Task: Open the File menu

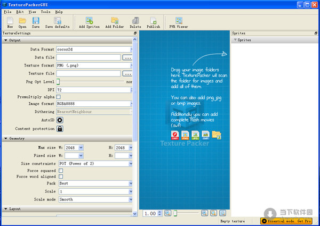Action: (7, 12)
